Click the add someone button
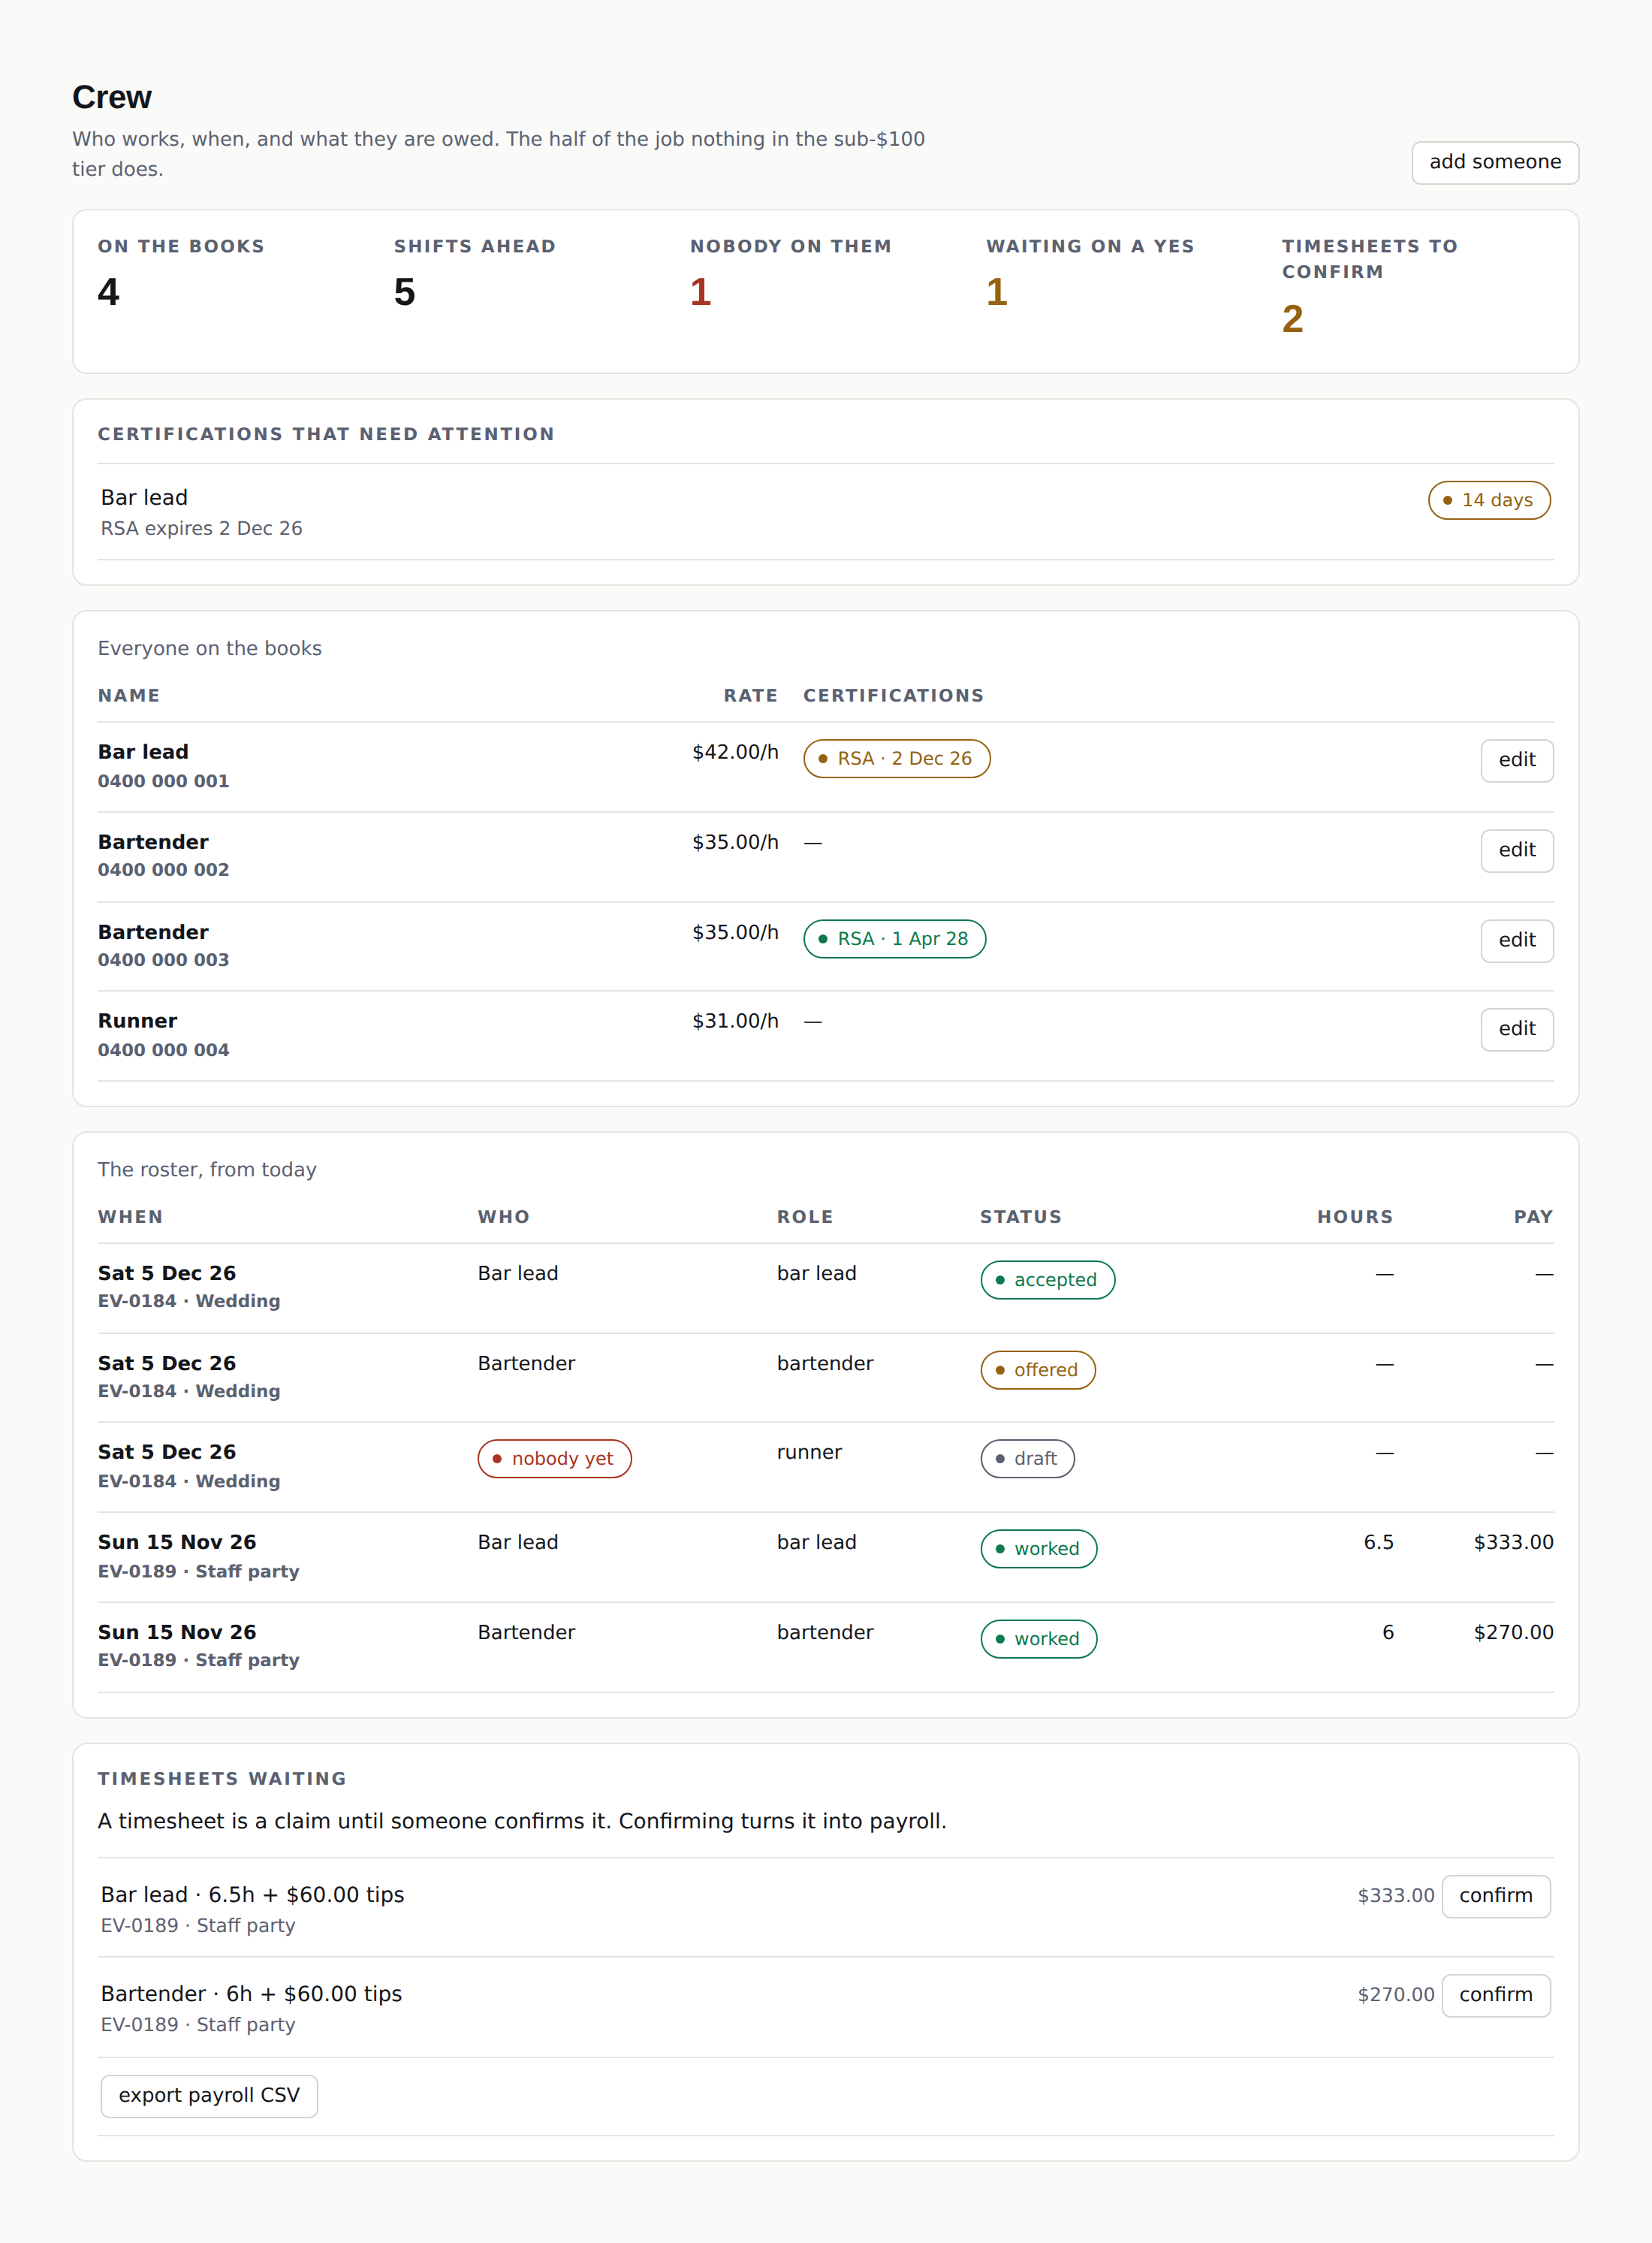The image size is (1652, 2243). (x=1495, y=162)
